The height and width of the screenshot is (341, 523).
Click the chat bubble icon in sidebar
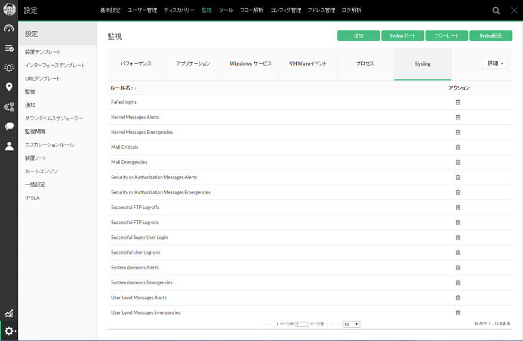(9, 126)
